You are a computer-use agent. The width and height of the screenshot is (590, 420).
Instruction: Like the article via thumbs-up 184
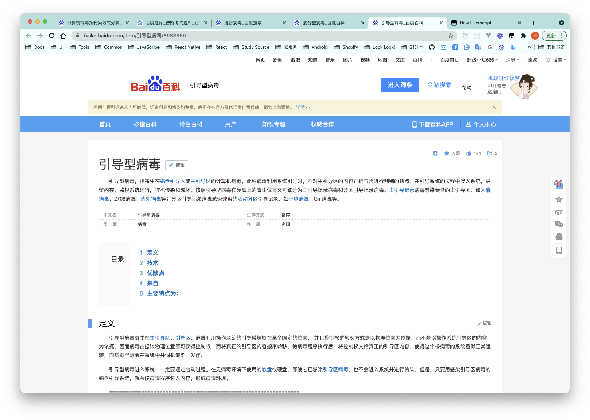[474, 154]
